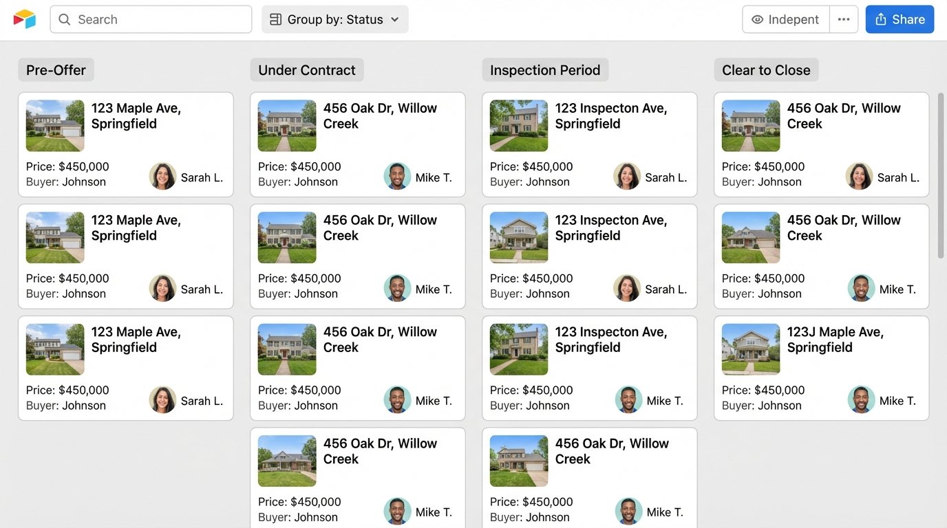Click Sarah L.'s avatar on the top Inspection Period card
This screenshot has height=528, width=947.
627,176
